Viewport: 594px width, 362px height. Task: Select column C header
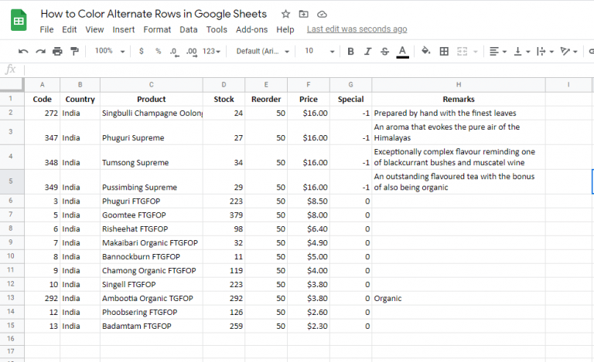pyautogui.click(x=151, y=85)
